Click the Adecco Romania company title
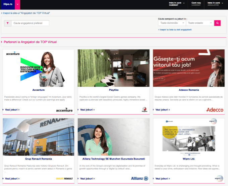The height and width of the screenshot is (186, 228). [x=189, y=90]
